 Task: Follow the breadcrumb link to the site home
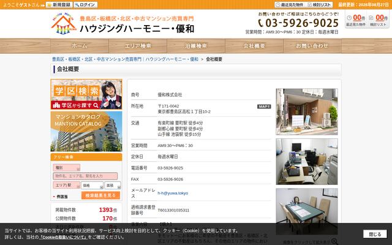click(x=125, y=59)
